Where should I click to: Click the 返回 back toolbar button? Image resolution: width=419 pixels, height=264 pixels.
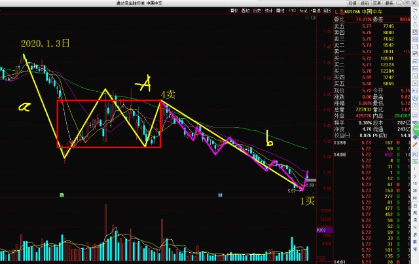coord(327,10)
